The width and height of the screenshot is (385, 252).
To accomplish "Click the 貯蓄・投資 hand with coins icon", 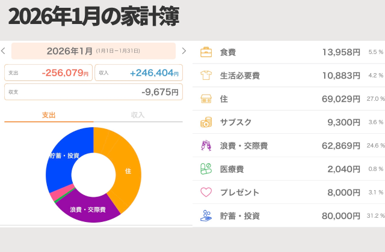I will click(206, 215).
